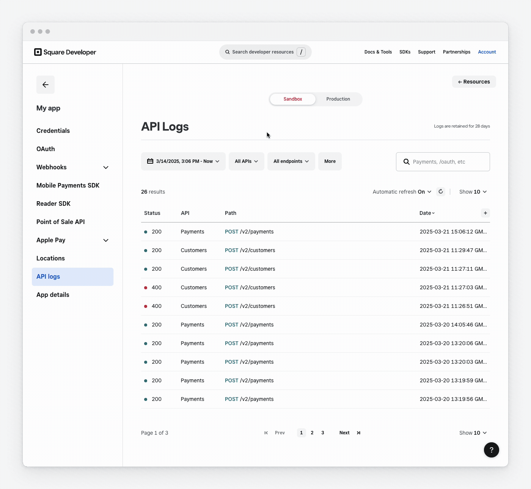531x489 pixels.
Task: Click the back arrow above My app
Action: pos(46,85)
